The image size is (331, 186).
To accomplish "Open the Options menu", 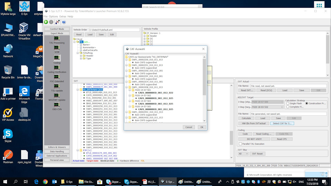I will click(53, 17).
